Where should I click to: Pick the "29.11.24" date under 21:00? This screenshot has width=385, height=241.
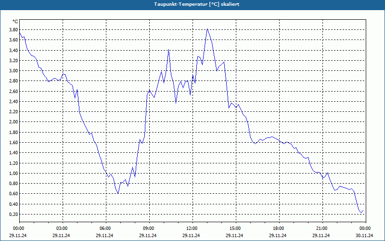[321, 235]
